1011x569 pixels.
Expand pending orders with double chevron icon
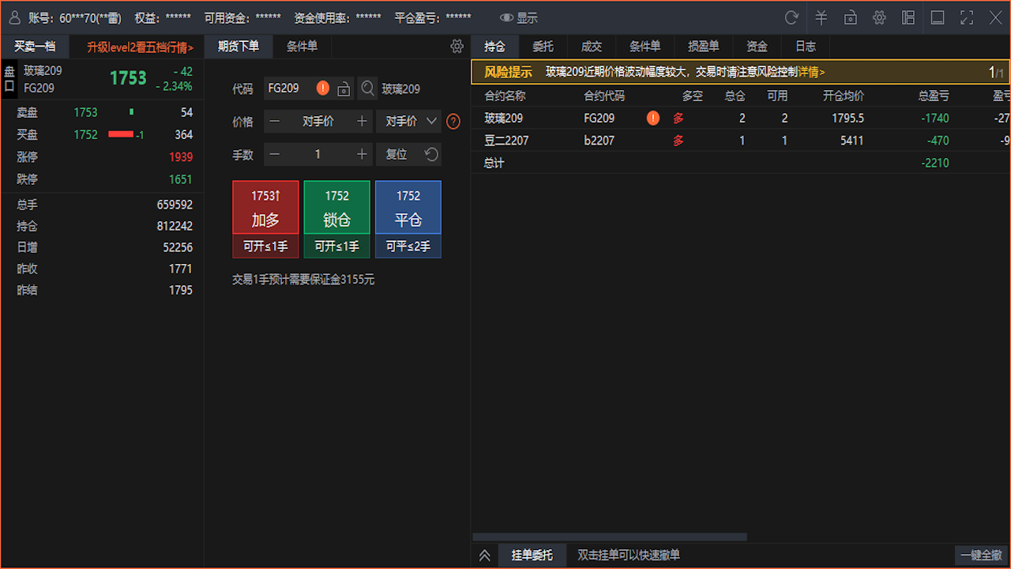485,556
